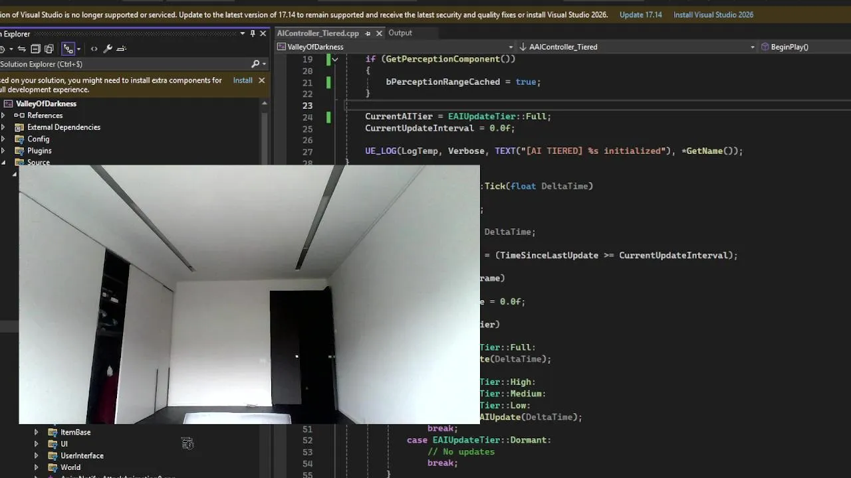Click the view code angle-brackets icon
This screenshot has height=478, width=851.
point(94,48)
